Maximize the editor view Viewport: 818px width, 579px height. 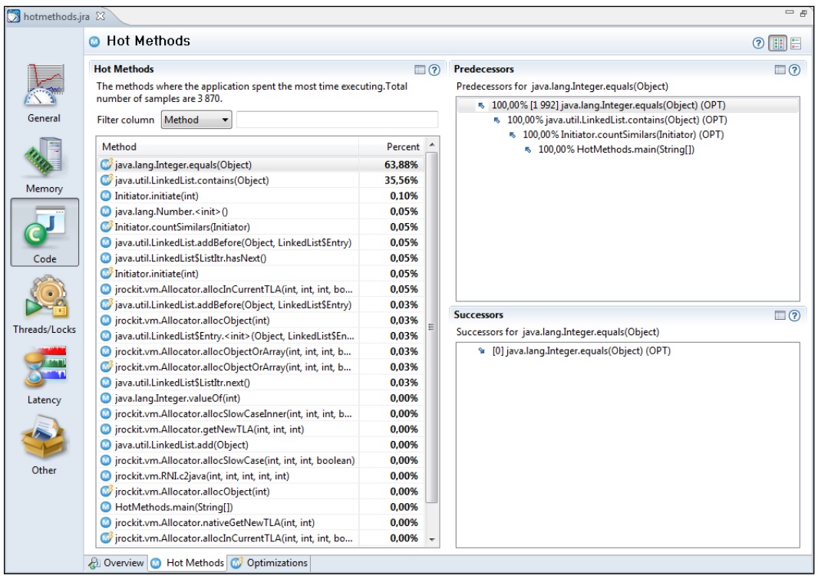(803, 13)
